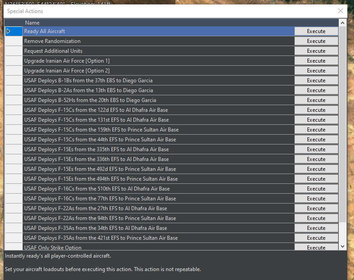The image size is (354, 280).
Task: Click the vertical scrollbar thumb
Action: coord(342,124)
